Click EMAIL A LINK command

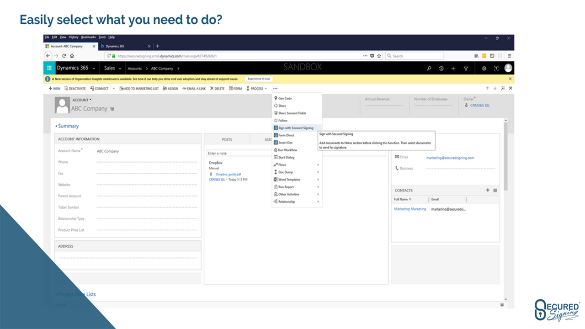(x=194, y=88)
